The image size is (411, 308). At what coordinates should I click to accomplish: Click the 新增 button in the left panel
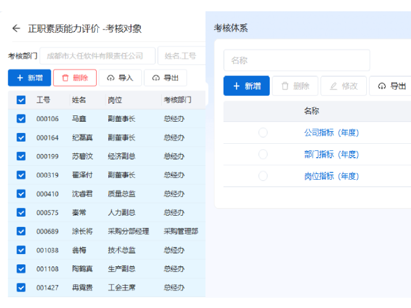point(30,78)
